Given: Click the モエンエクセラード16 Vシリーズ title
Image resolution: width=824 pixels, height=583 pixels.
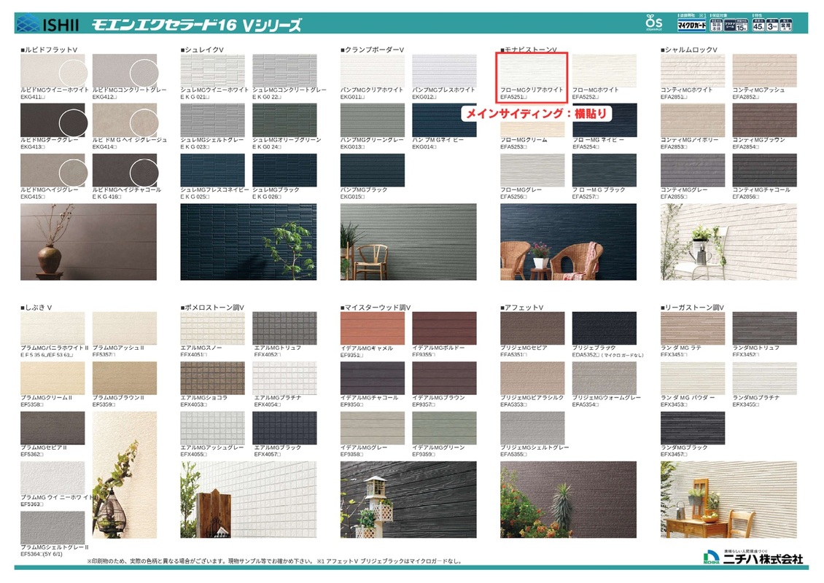Looking at the screenshot, I should (196, 25).
